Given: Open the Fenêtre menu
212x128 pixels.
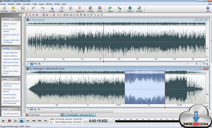Looking at the screenshot, I should [x=57, y=4].
